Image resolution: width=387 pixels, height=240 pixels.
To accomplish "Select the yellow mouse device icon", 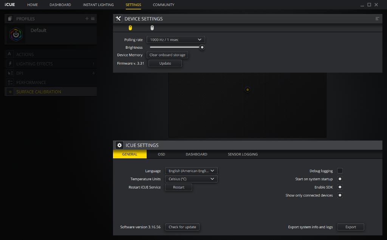I will click(130, 28).
